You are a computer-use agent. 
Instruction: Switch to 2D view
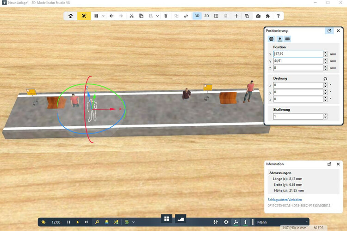pos(207,16)
